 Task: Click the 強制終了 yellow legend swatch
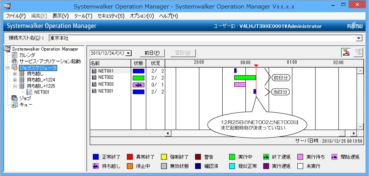click(x=164, y=157)
